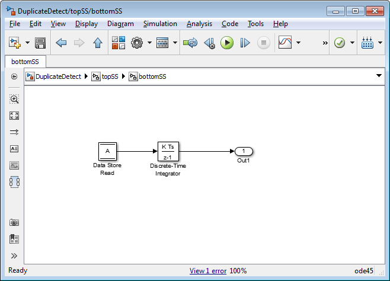Screen dimensions: 390x281
Task: Open the Library Browser icon
Action: 119,43
